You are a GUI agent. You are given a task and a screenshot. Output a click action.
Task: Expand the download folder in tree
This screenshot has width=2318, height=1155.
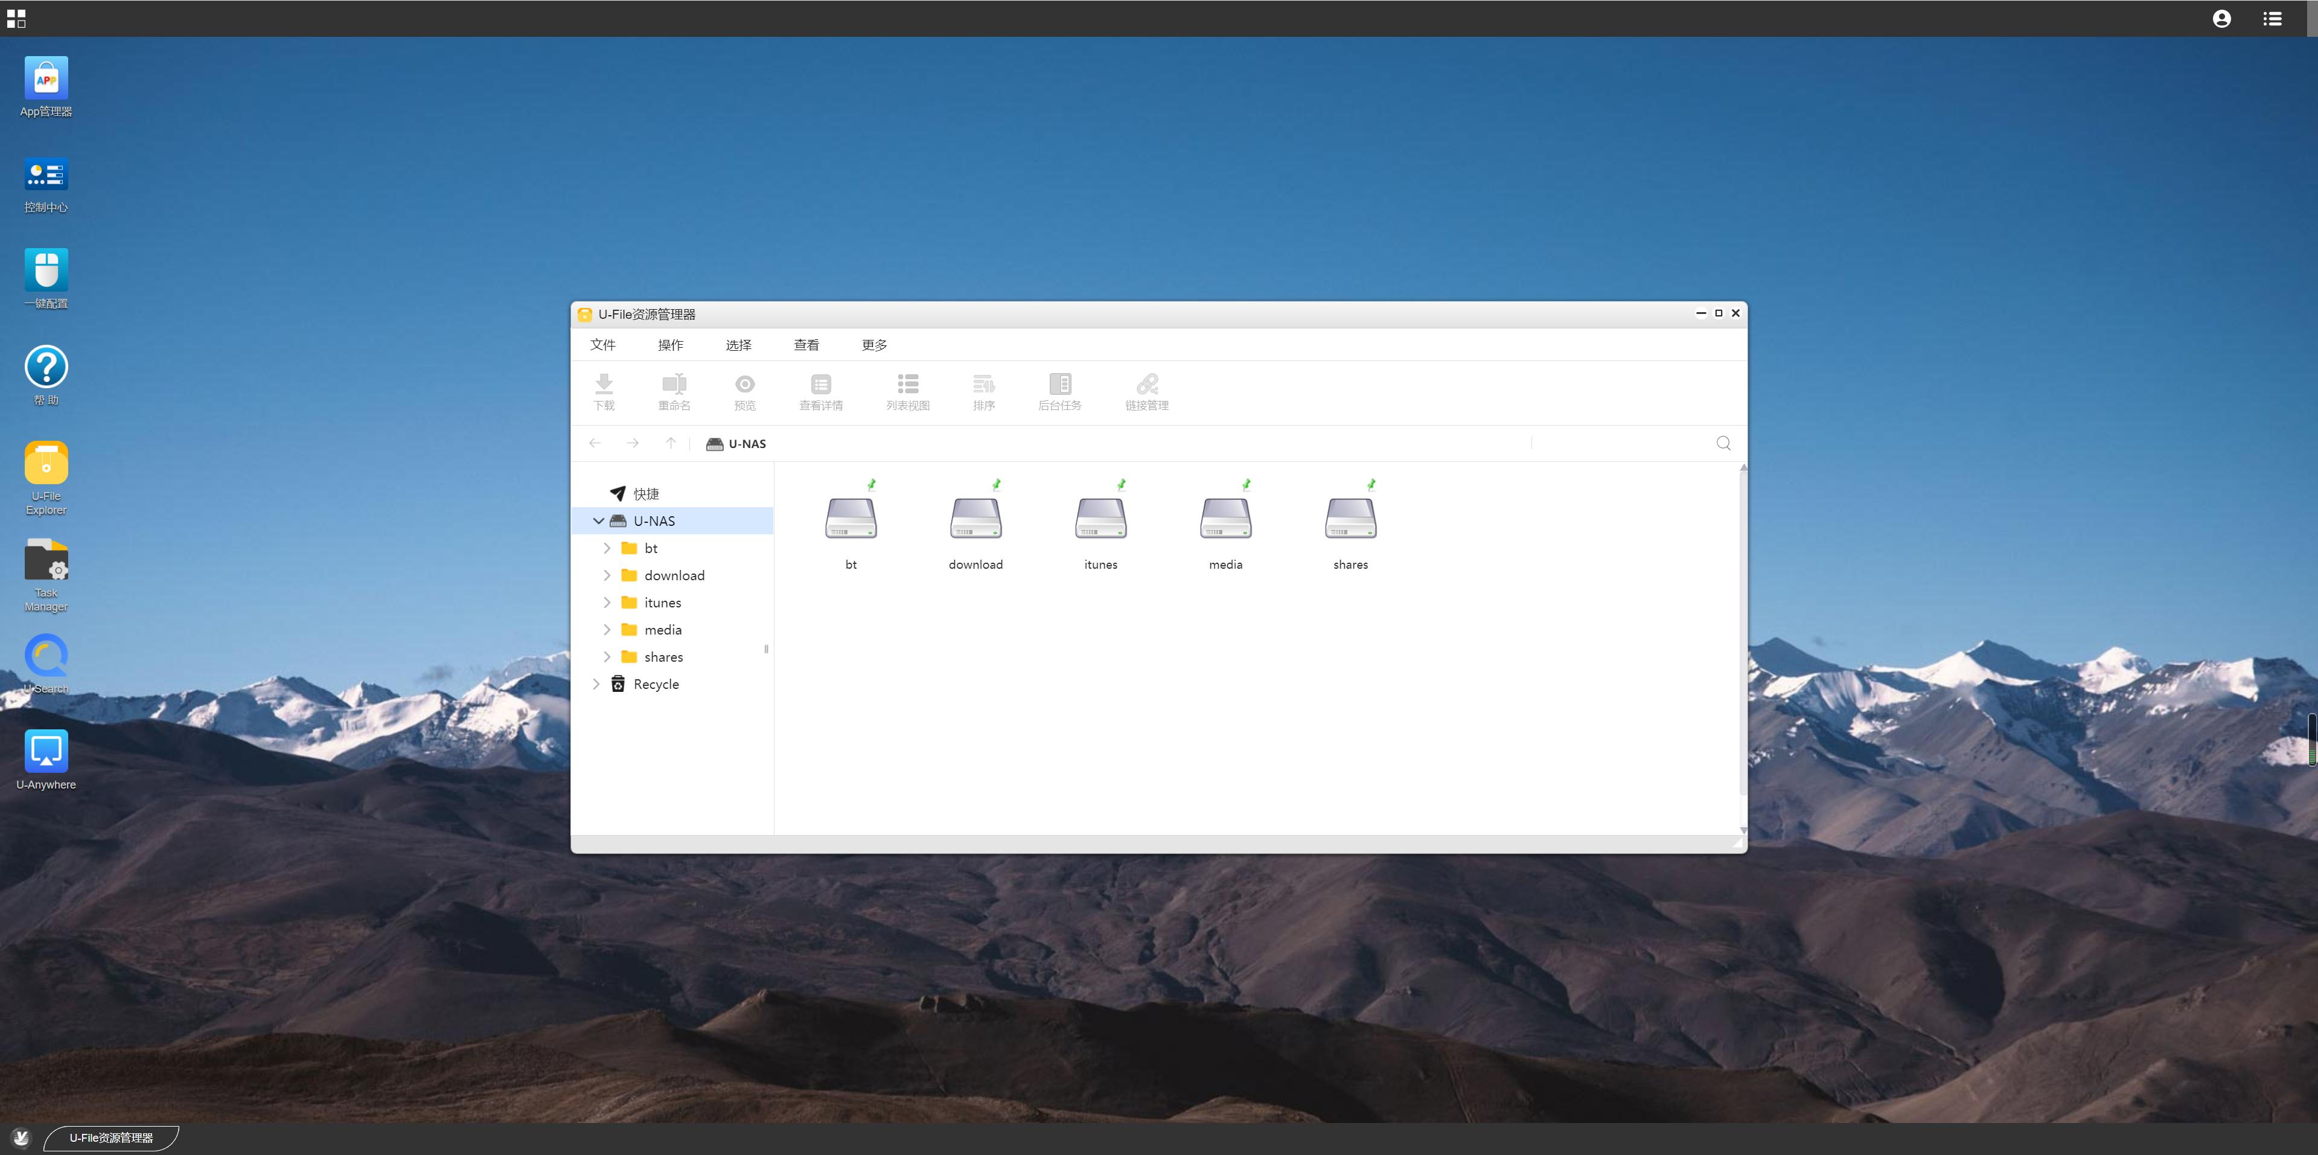click(607, 575)
